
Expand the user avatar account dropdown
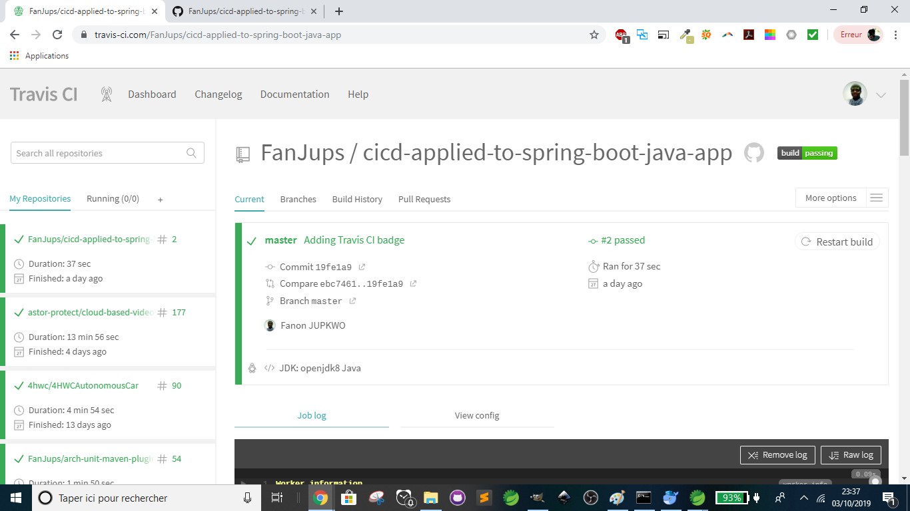click(x=881, y=94)
